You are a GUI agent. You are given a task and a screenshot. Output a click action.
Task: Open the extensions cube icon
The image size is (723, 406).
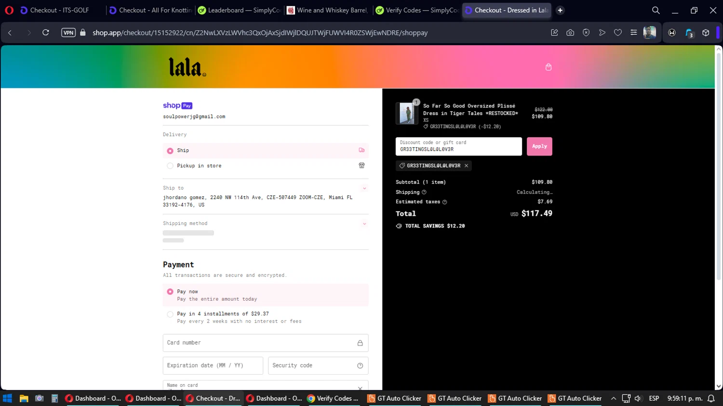click(706, 33)
